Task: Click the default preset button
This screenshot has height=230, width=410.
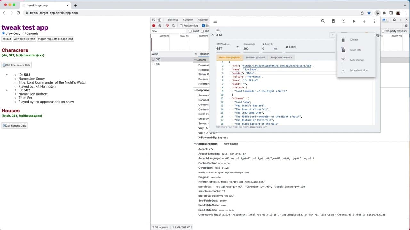Action: pos(7,39)
